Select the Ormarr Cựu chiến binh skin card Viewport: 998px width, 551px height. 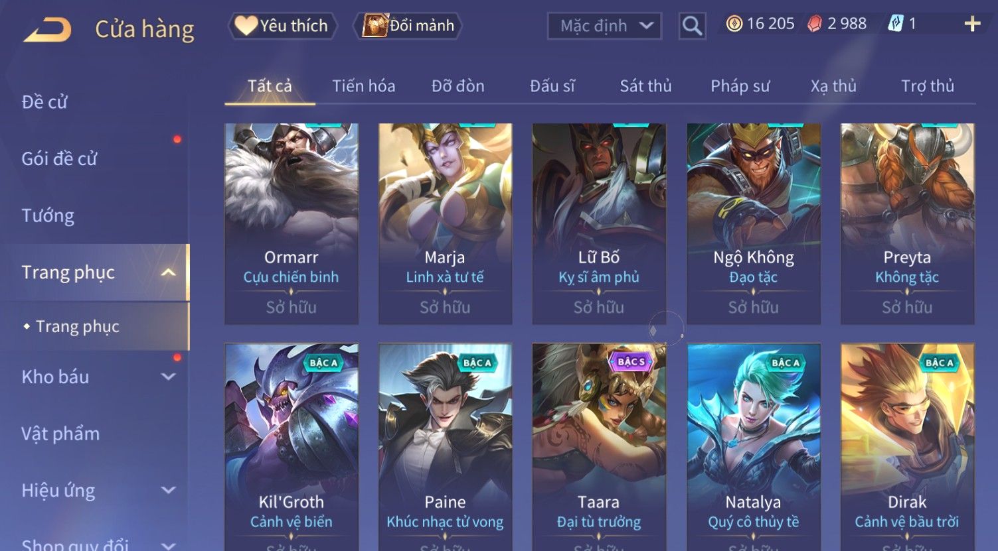[291, 223]
